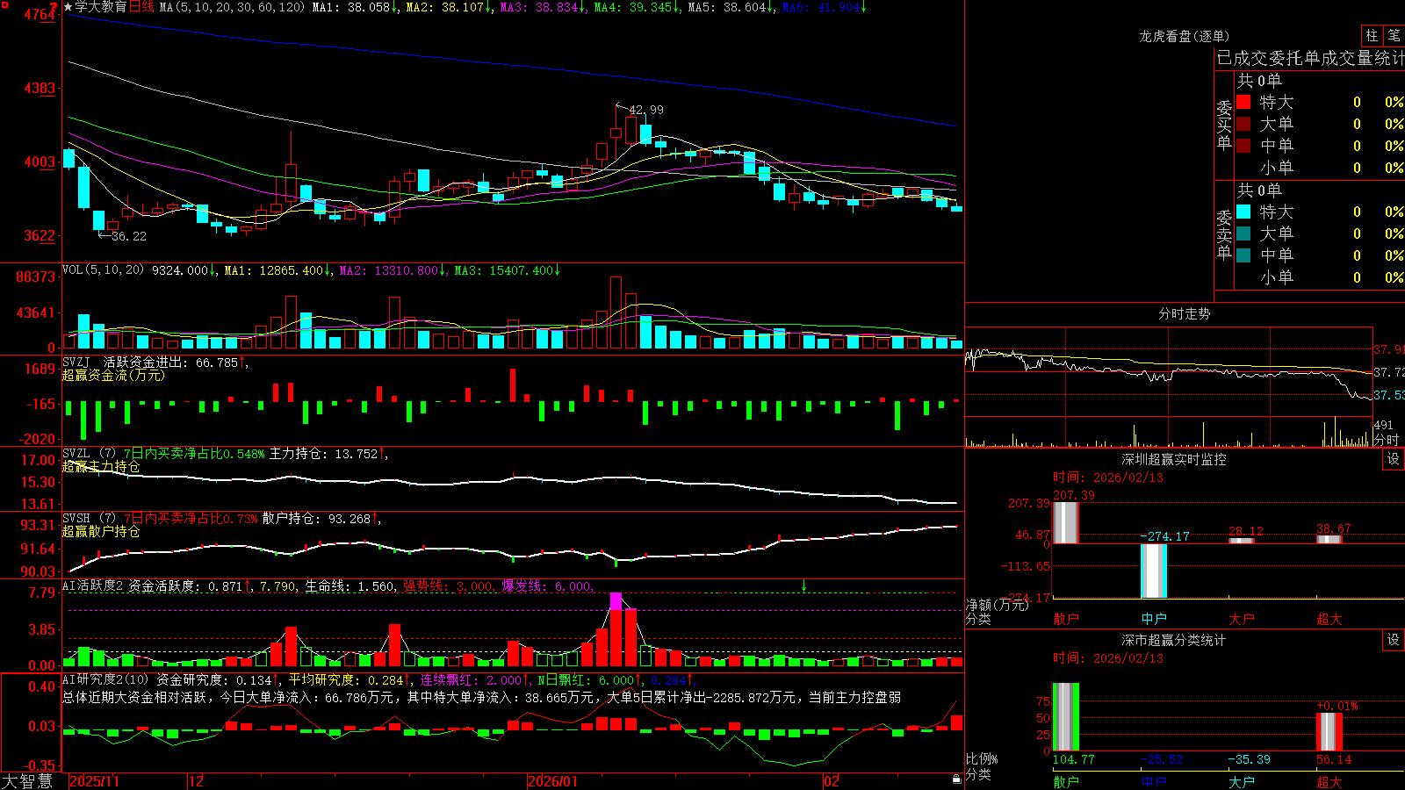Click the lock icon at chart bottom right

coord(957,779)
